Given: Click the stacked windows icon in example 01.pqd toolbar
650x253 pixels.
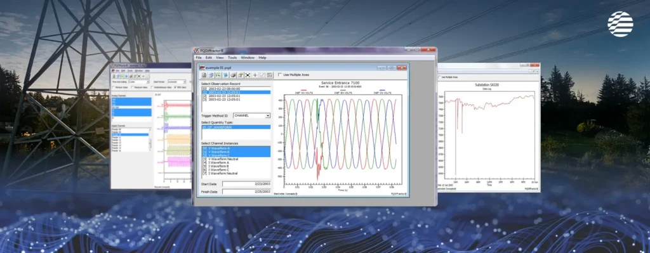Looking at the screenshot, I should 211,75.
